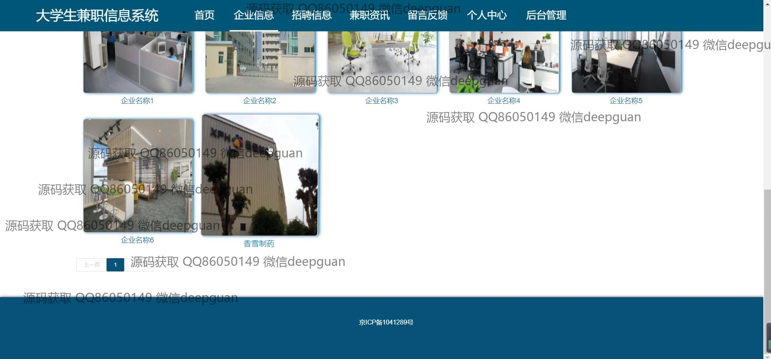Screen dimensions: 771x359
Task: Open 后台管理 admin backend
Action: click(546, 15)
